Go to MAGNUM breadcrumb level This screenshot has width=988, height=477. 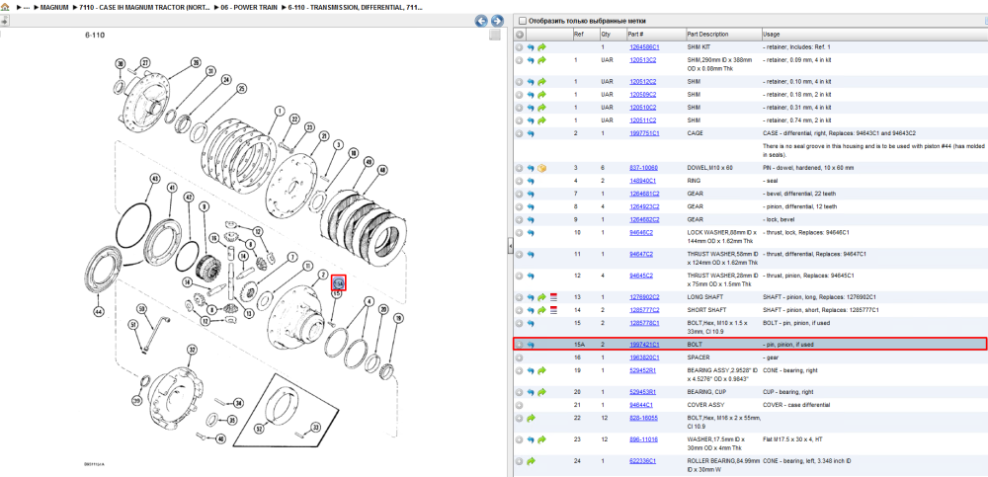tap(54, 7)
